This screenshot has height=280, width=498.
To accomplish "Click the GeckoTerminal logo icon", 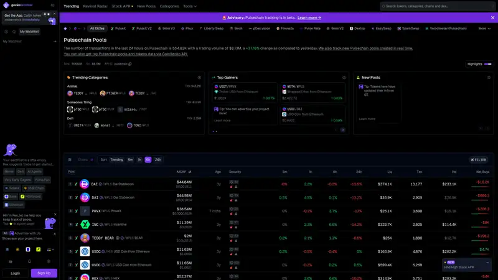I will point(6,5).
